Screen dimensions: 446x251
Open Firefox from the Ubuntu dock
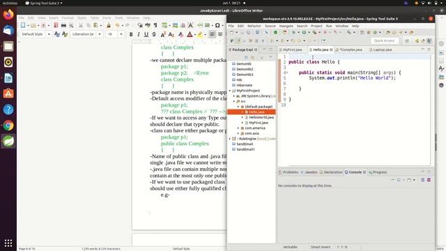coord(8,14)
